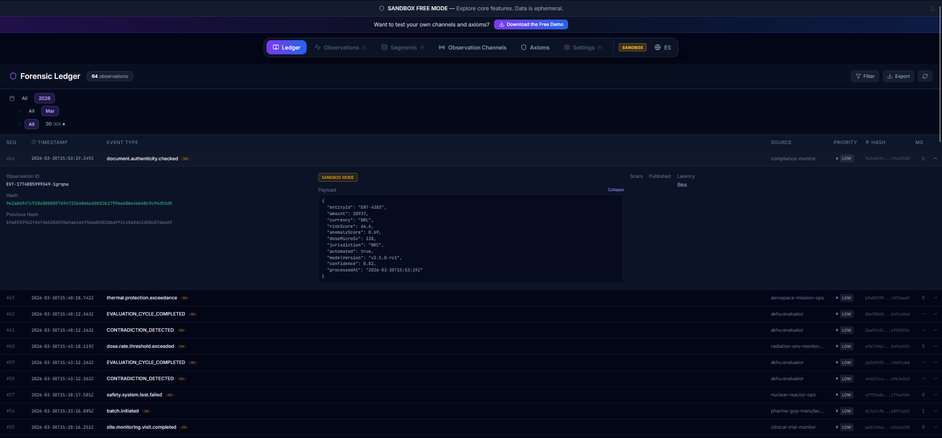Expand the chevron on the month filter row
The image size is (942, 438).
[x=20, y=111]
